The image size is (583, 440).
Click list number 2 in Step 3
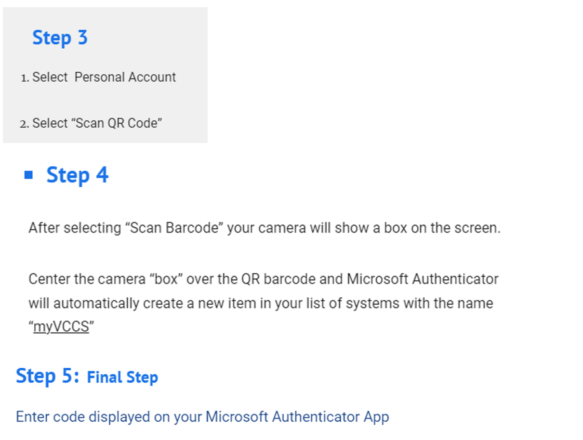25,124
